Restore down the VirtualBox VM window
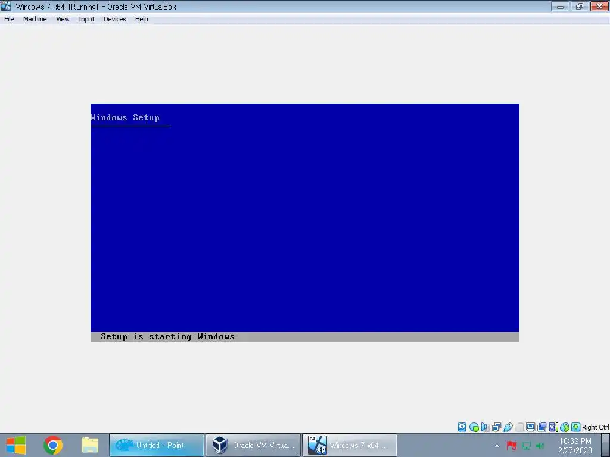Image resolution: width=610 pixels, height=457 pixels. point(580,6)
